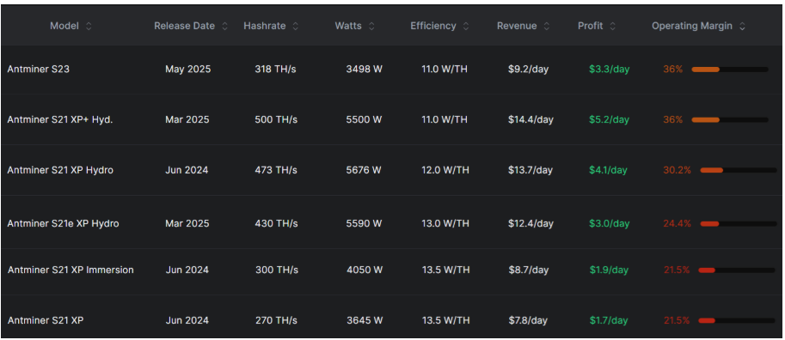
Task: Click the 430 TH/s hashrate cell
Action: point(276,223)
